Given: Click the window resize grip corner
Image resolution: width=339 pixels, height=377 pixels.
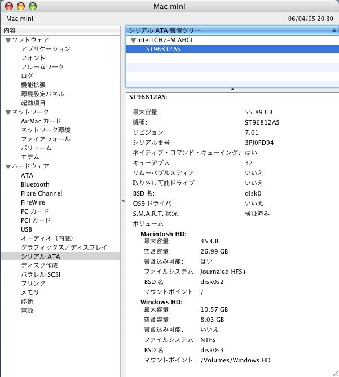Looking at the screenshot, I should pos(336,374).
